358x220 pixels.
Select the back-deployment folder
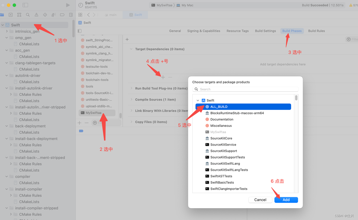pyautogui.click(x=27, y=126)
